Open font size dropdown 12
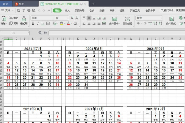This screenshot has width=185, height=123. coord(68,18)
